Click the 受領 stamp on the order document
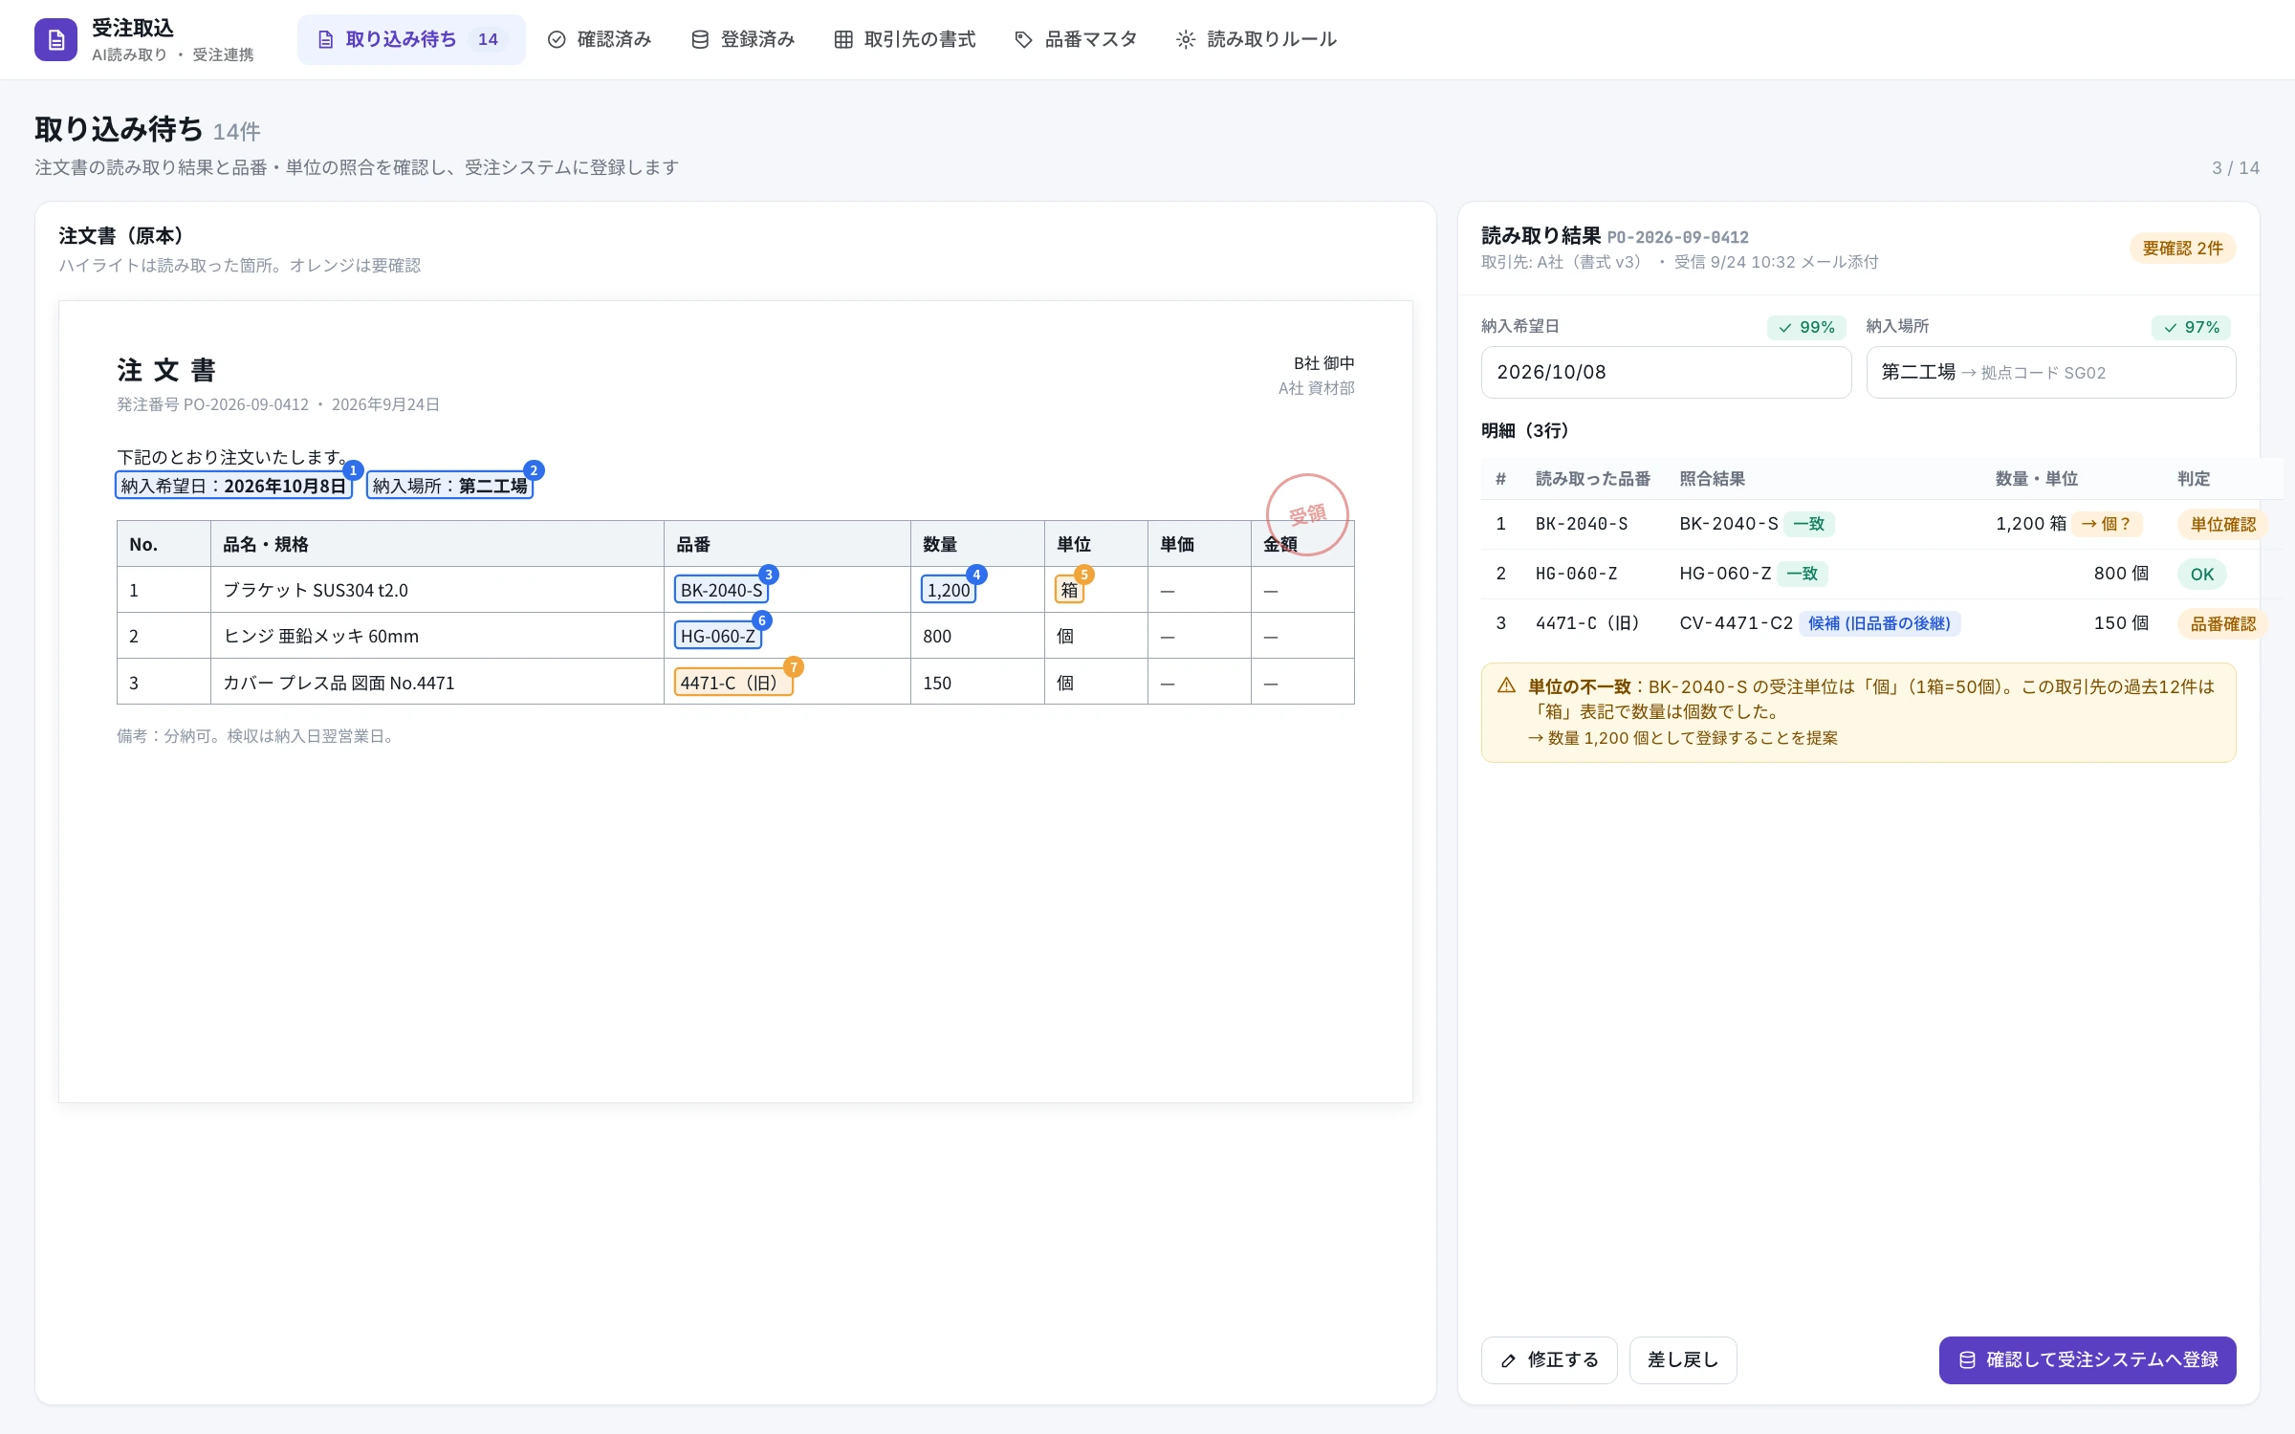 tap(1307, 514)
